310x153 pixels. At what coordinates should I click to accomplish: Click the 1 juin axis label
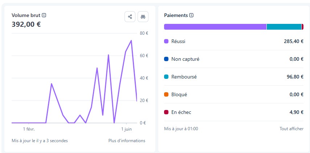(126, 129)
